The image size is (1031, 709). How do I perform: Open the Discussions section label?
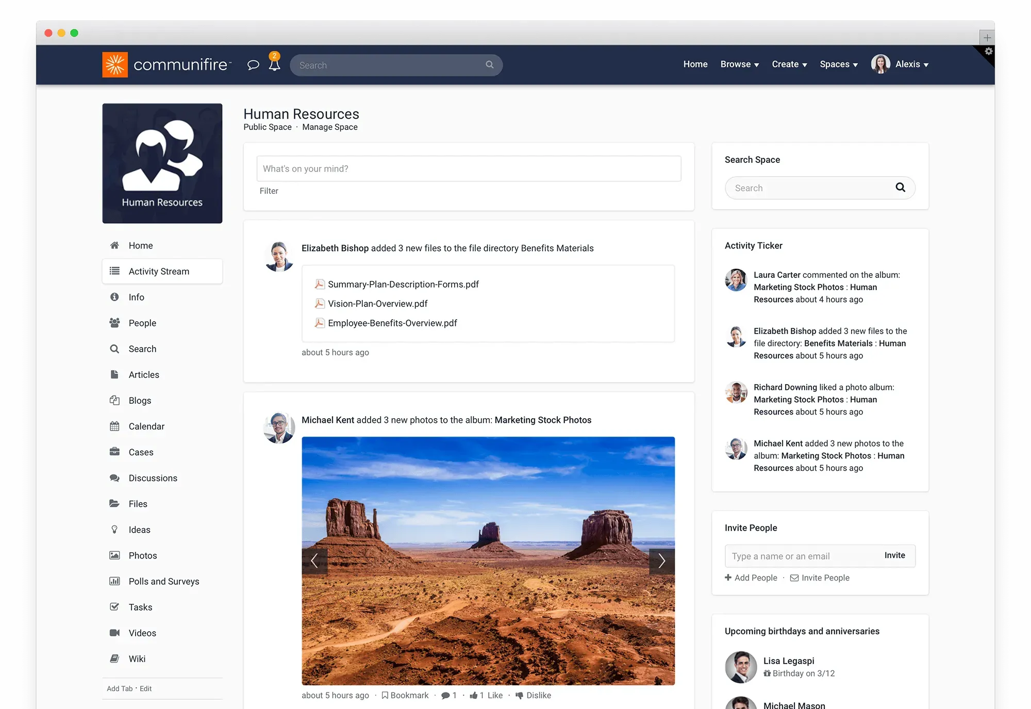tap(153, 478)
